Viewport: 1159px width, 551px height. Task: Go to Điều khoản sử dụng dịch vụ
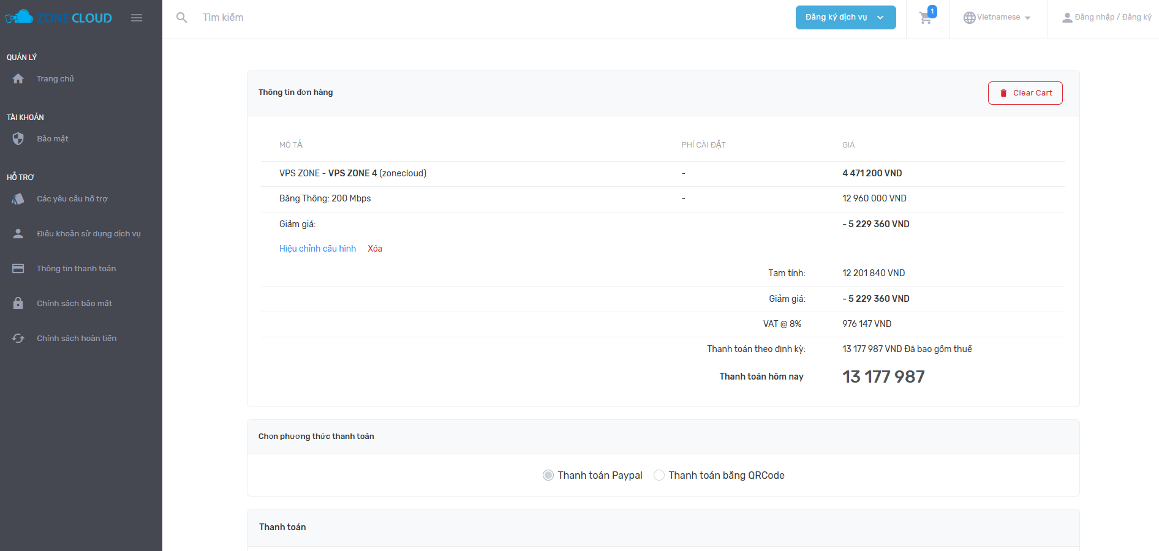(88, 234)
